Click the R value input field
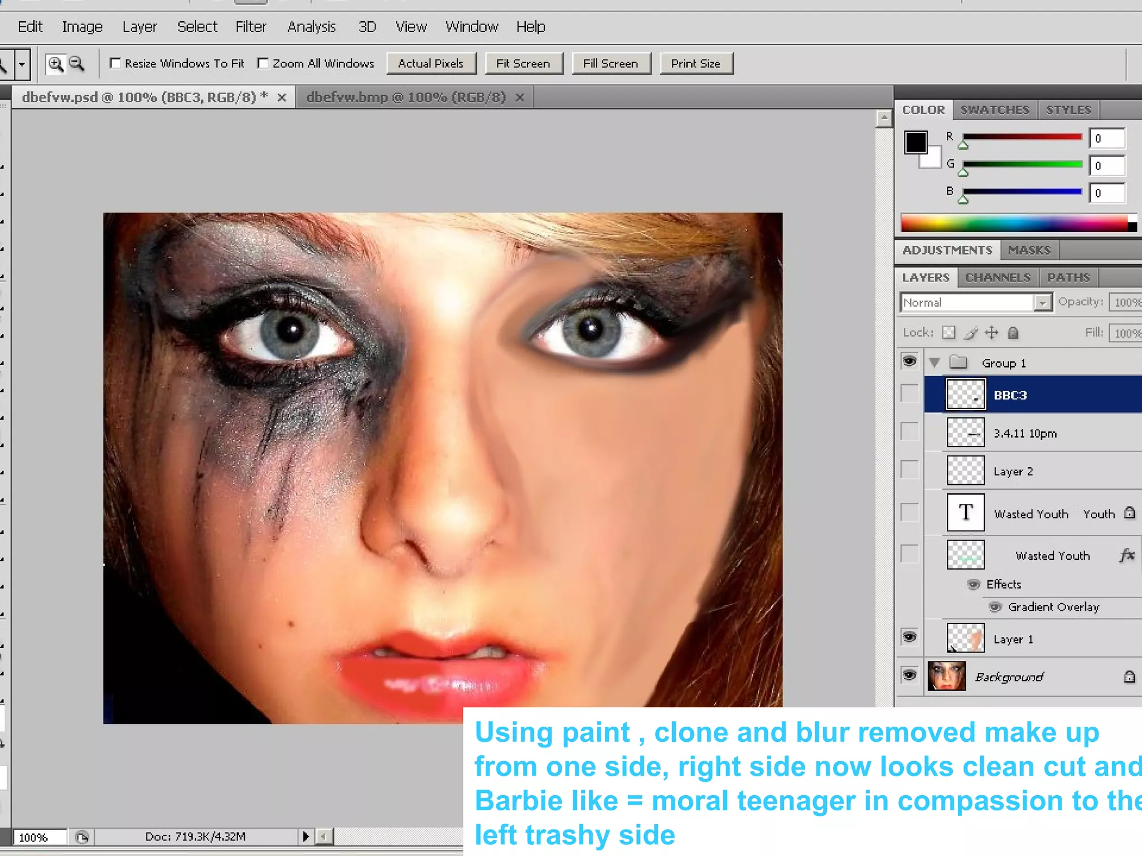Viewport: 1142px width, 856px height. (1107, 138)
